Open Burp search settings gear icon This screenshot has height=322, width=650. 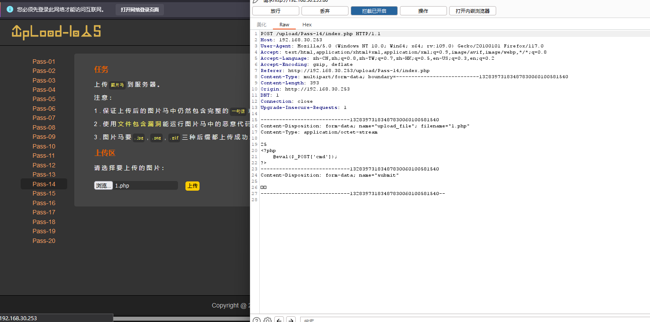click(267, 319)
